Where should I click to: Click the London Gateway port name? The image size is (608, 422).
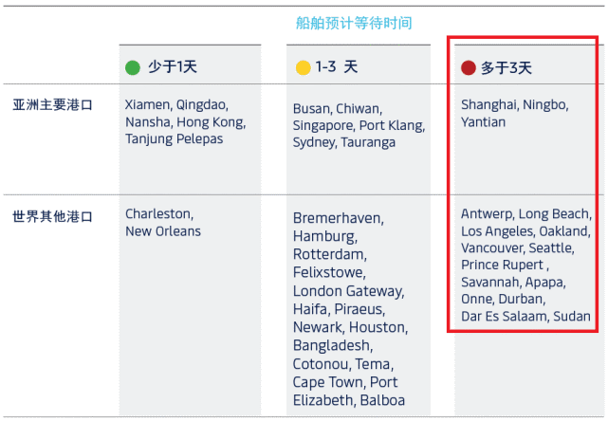[x=348, y=291]
